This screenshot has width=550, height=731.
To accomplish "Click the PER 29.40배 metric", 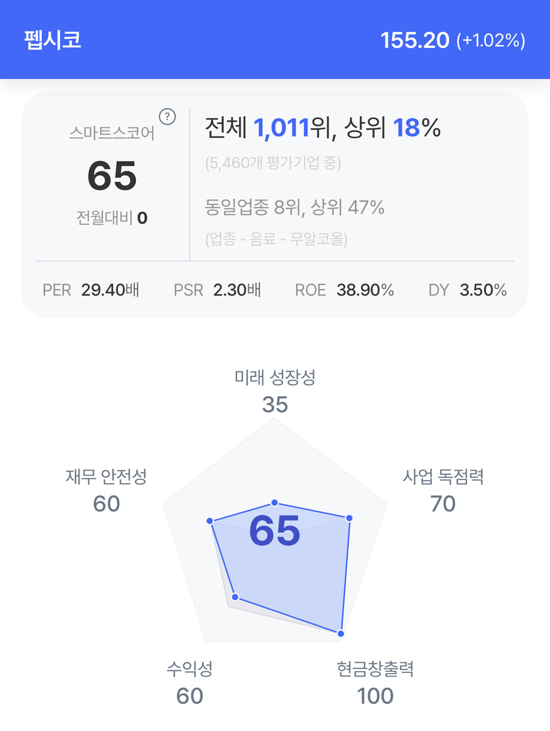I will tap(91, 290).
